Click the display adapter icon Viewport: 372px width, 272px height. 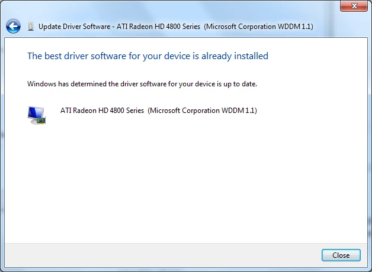[37, 115]
